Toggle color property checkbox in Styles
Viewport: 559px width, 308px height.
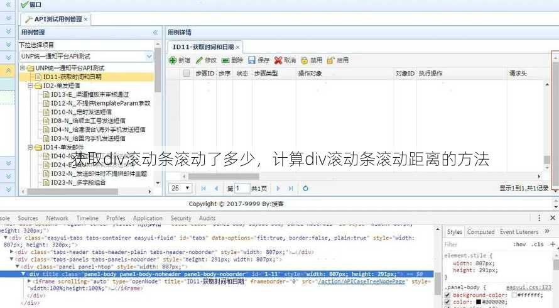coord(447,302)
